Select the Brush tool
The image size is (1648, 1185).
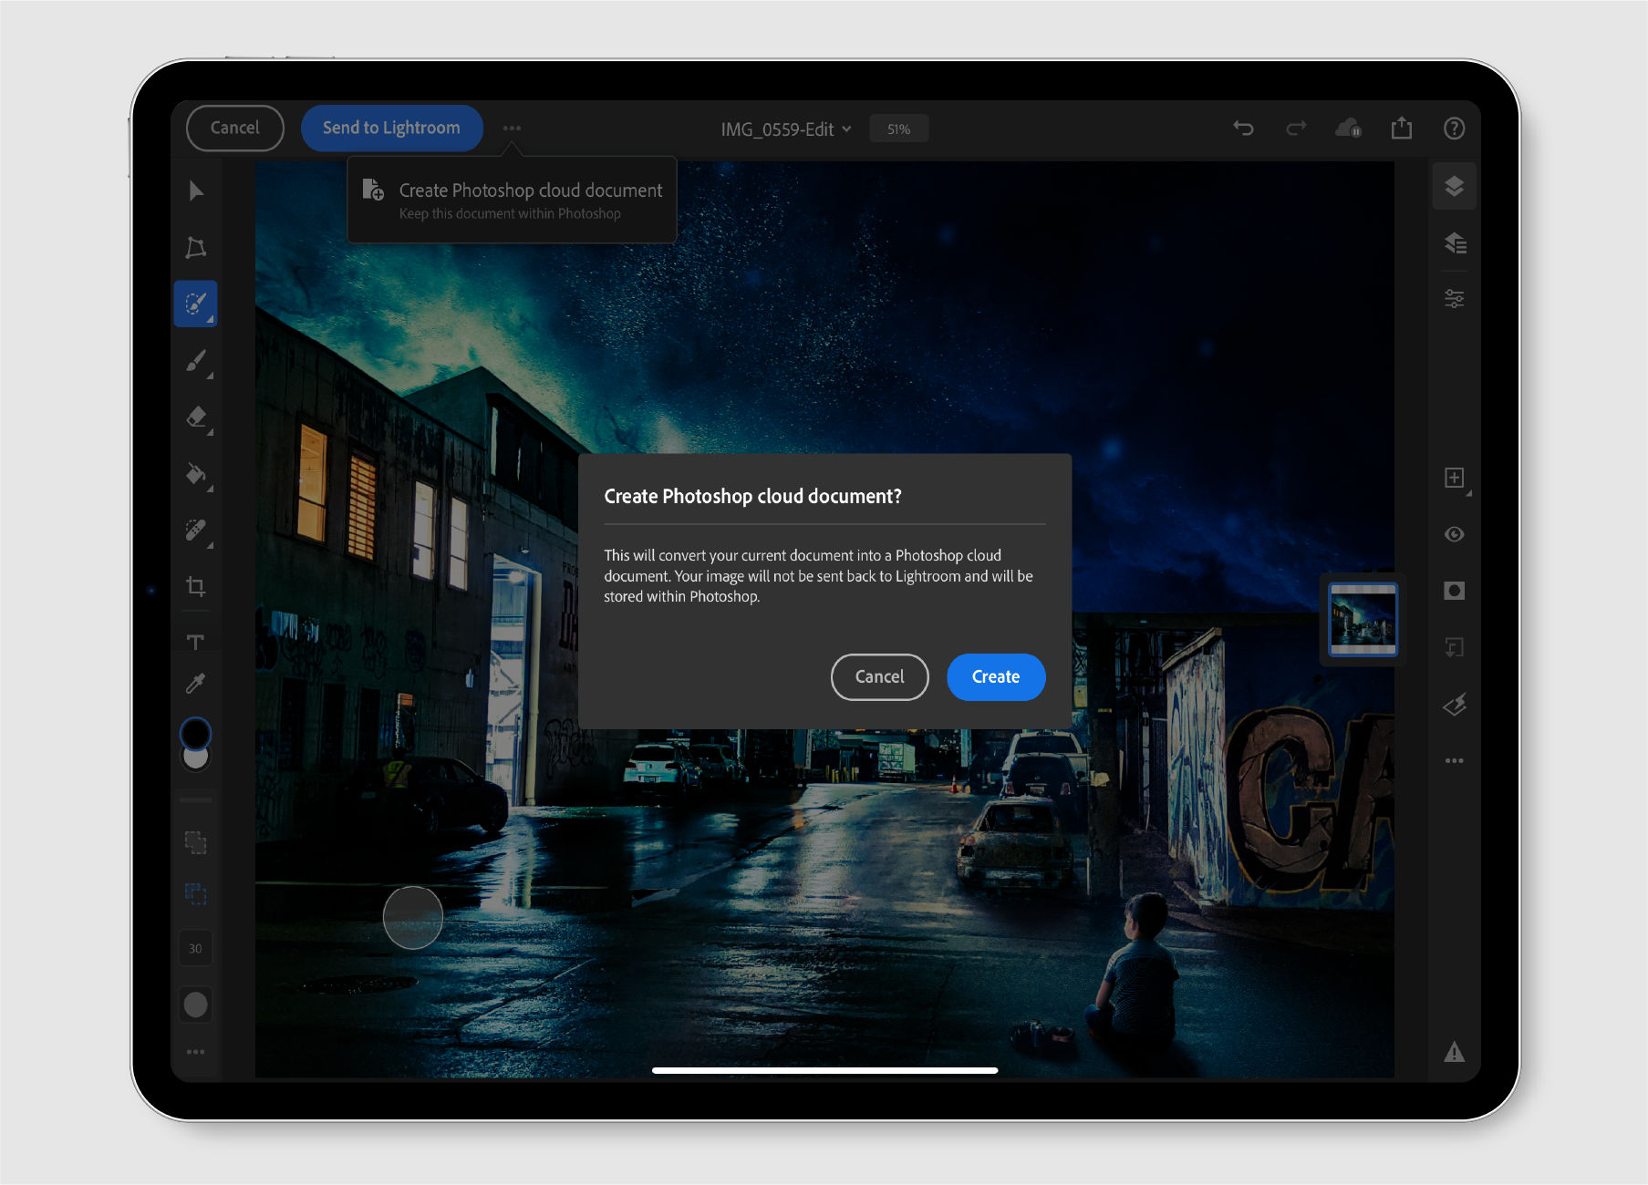click(x=196, y=361)
